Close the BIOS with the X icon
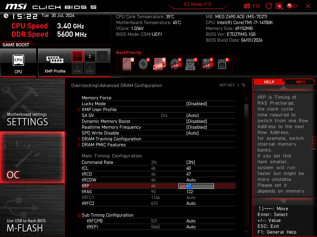Image resolution: width=317 pixels, height=237 pixels. pos(308,6)
